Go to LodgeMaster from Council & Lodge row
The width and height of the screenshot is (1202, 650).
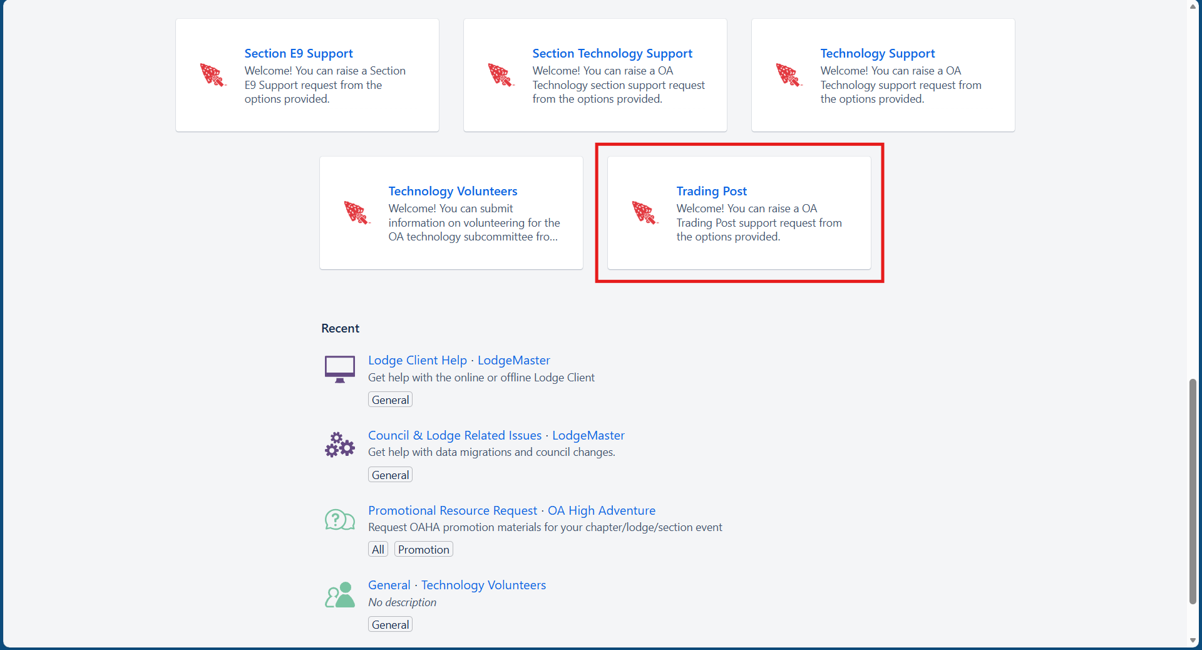(x=588, y=435)
